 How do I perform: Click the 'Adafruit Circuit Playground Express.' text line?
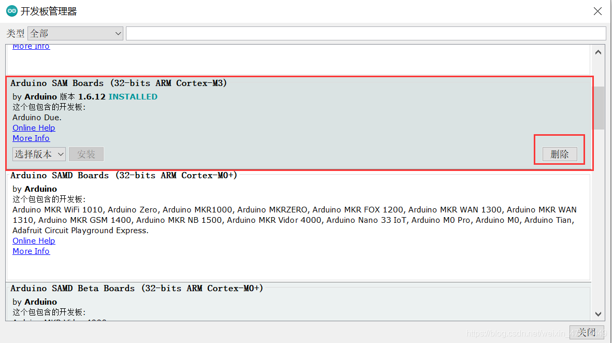pyautogui.click(x=80, y=231)
